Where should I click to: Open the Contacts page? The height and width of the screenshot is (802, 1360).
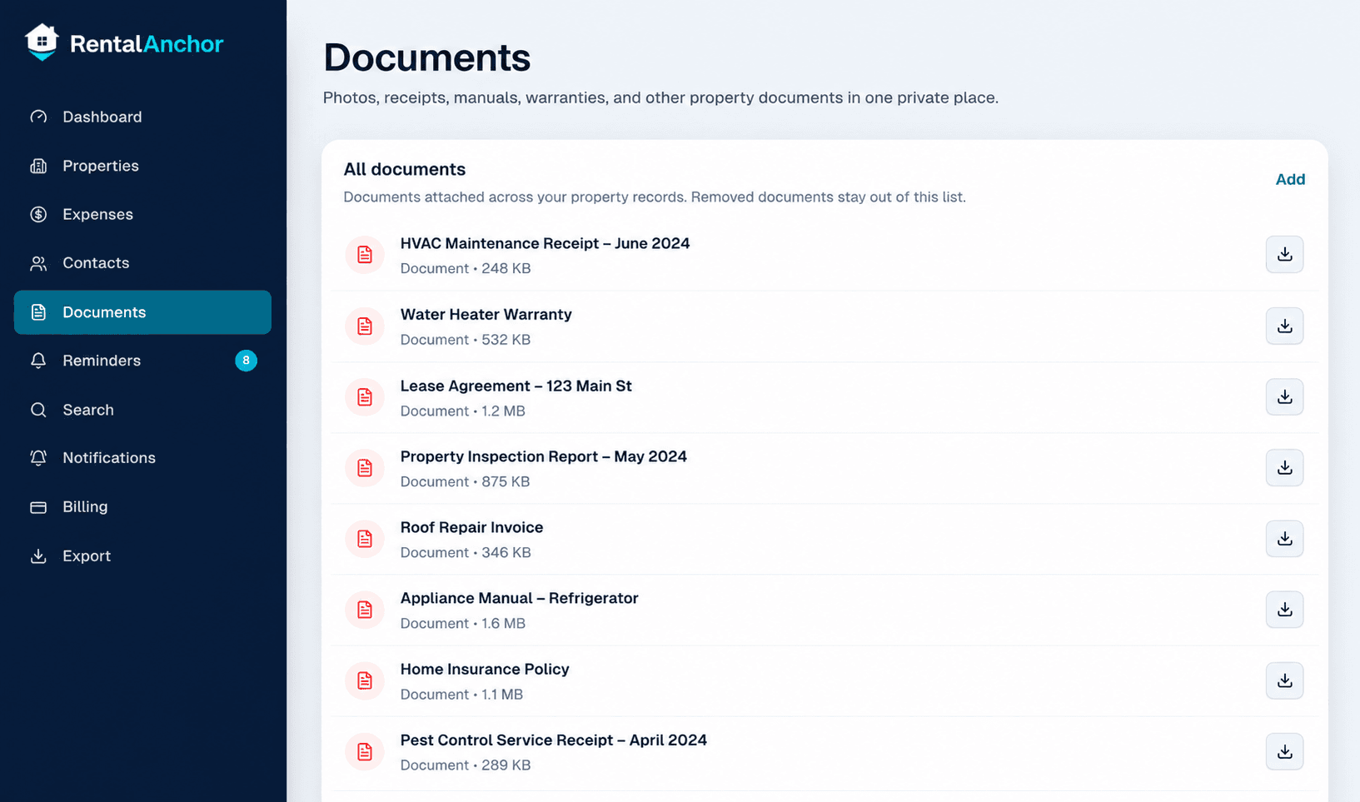[x=142, y=263]
